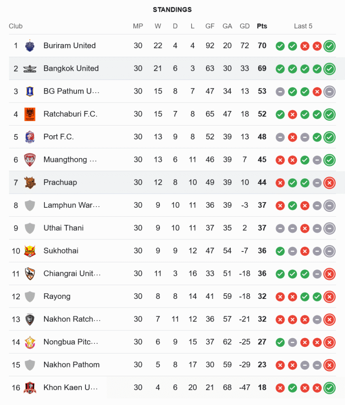This screenshot has height=405, width=345.
Task: Click the BG Pathum United crest
Action: [30, 91]
